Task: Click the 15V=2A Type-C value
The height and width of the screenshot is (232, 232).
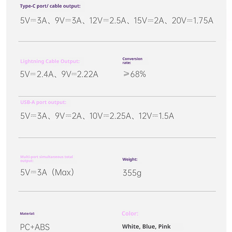Action: [149, 21]
